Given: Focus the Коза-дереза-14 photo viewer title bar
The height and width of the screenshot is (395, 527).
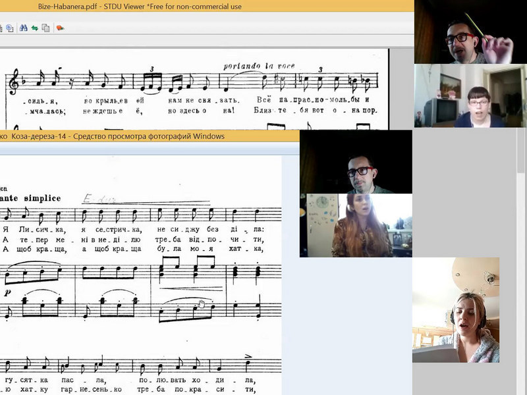Looking at the screenshot, I should (150, 136).
